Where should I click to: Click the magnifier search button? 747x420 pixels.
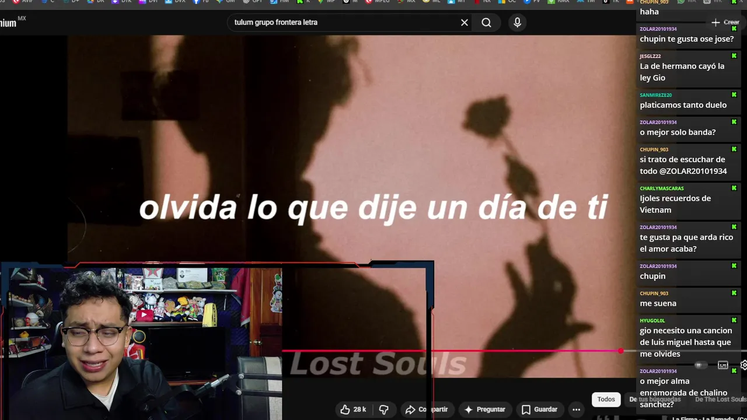pyautogui.click(x=486, y=23)
